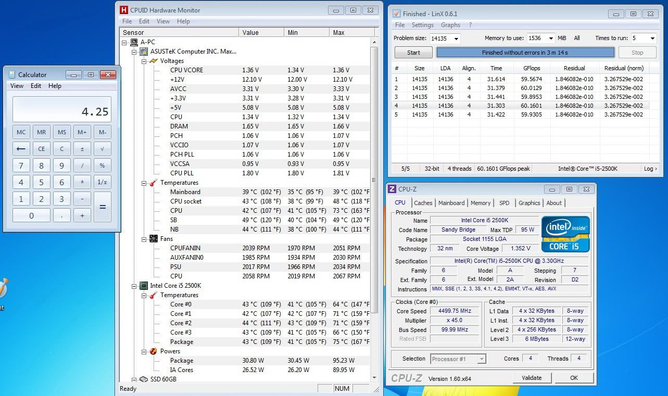Open the Settings menu in LinX

point(423,25)
